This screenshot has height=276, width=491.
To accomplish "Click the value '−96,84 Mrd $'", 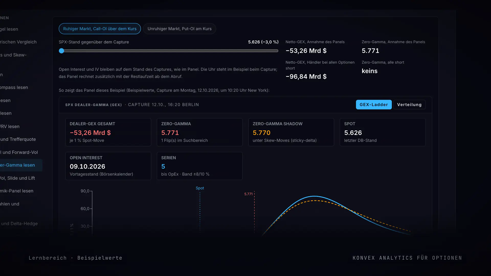I will pos(306,76).
